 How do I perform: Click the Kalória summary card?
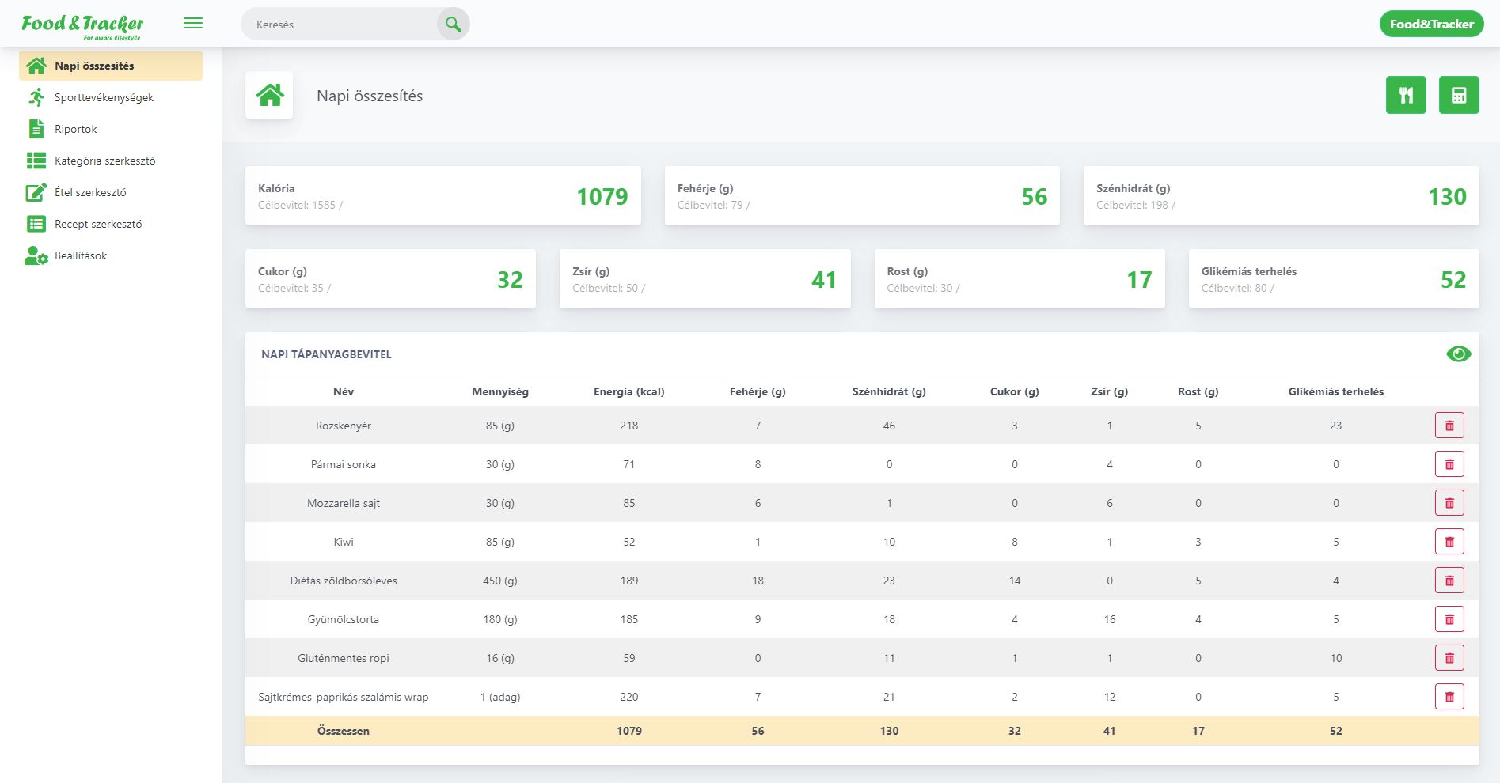click(x=443, y=195)
